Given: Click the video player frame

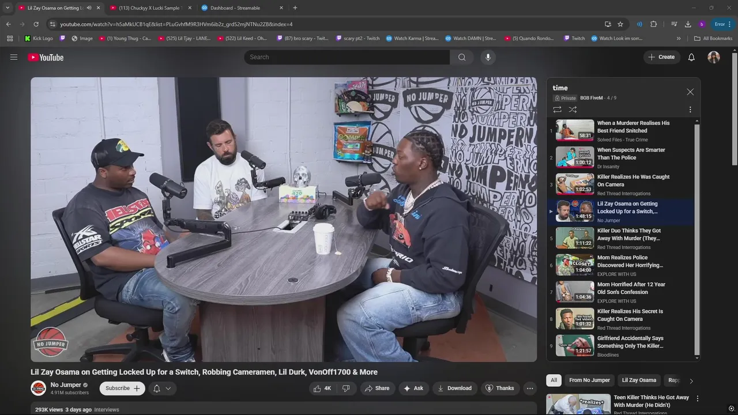Looking at the screenshot, I should (284, 220).
